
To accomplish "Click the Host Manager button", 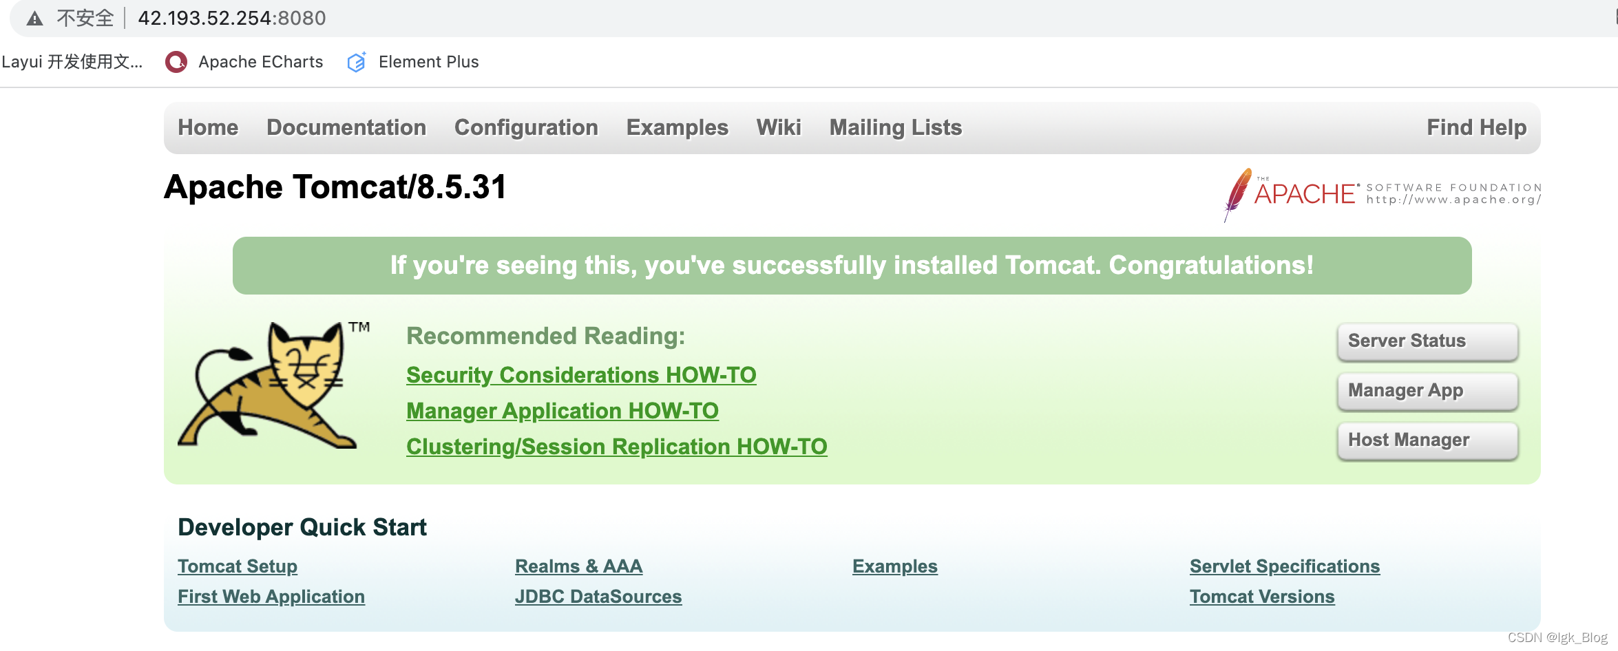I will click(x=1427, y=440).
